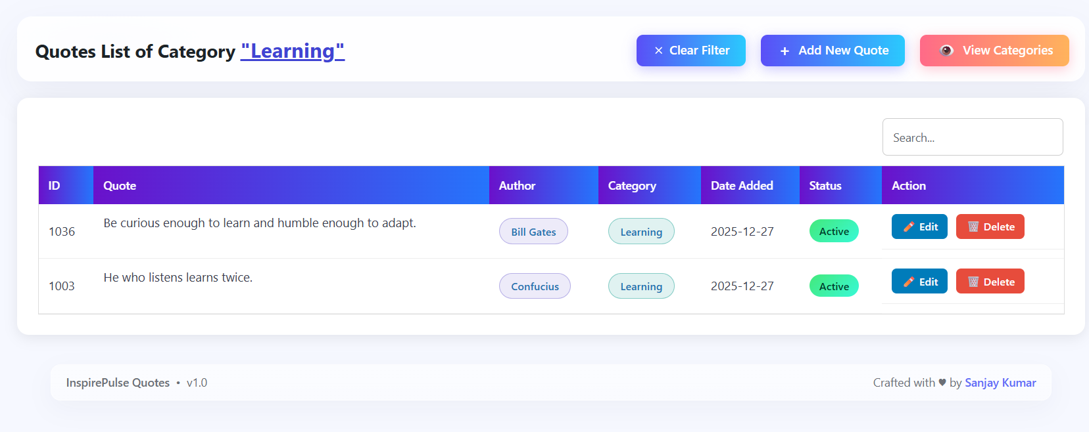Sort table by ID column header

tap(55, 186)
